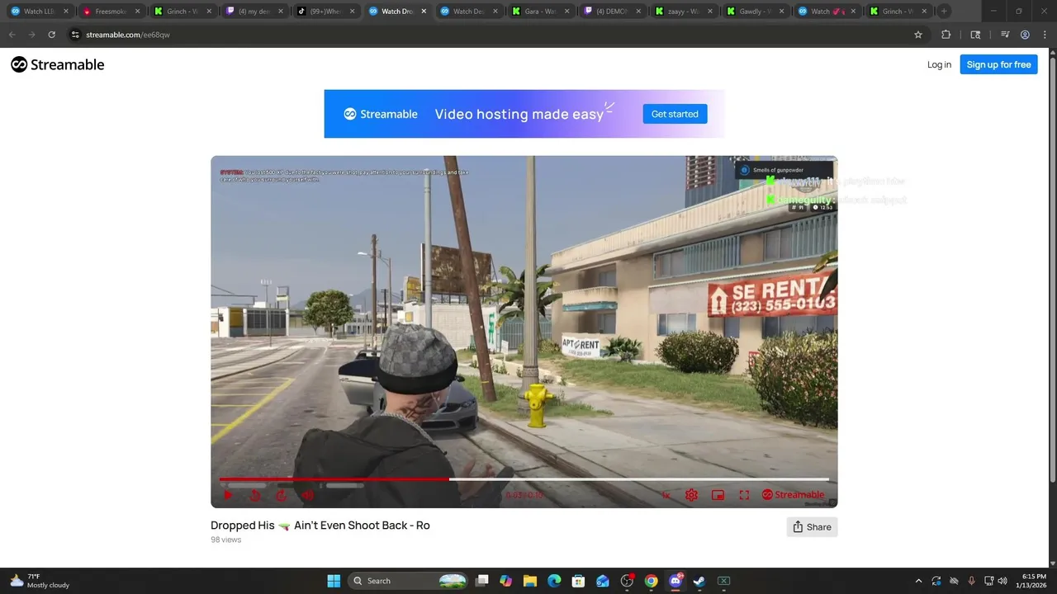
Task: Click the Log in link
Action: click(939, 64)
